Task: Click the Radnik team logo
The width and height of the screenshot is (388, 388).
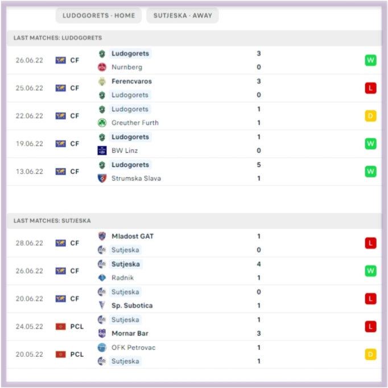Action: (x=102, y=278)
